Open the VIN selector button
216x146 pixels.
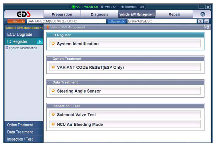point(16,21)
